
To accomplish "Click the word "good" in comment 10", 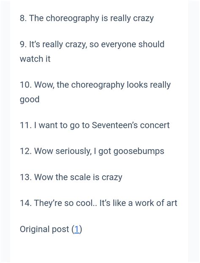I will (30, 99).
